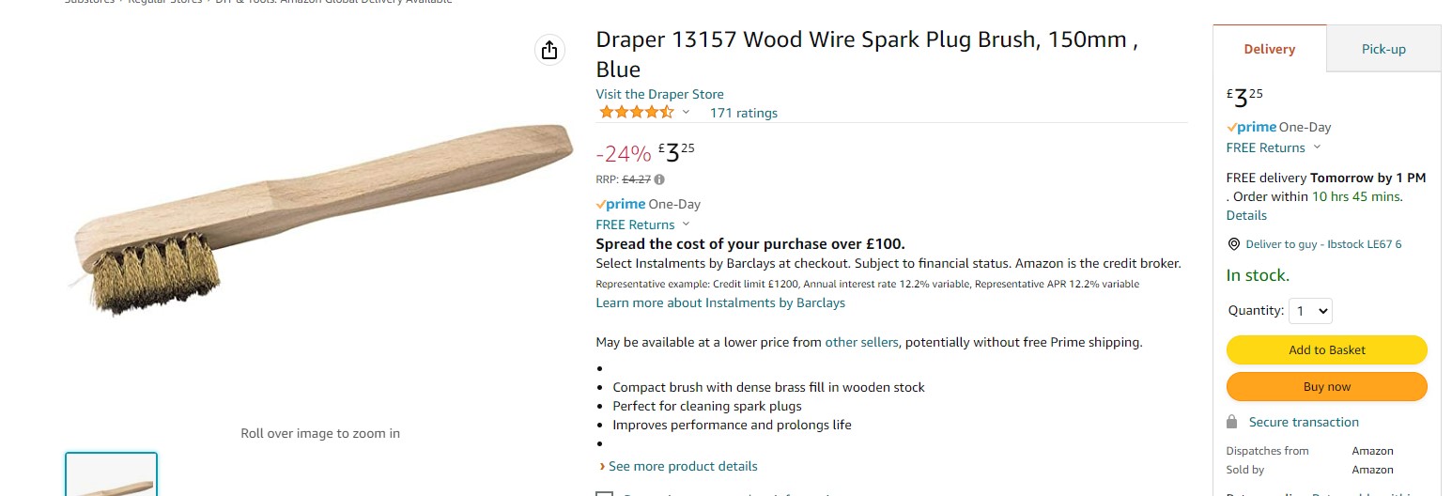Click the RRP info icon
Image resolution: width=1452 pixels, height=496 pixels.
659,179
